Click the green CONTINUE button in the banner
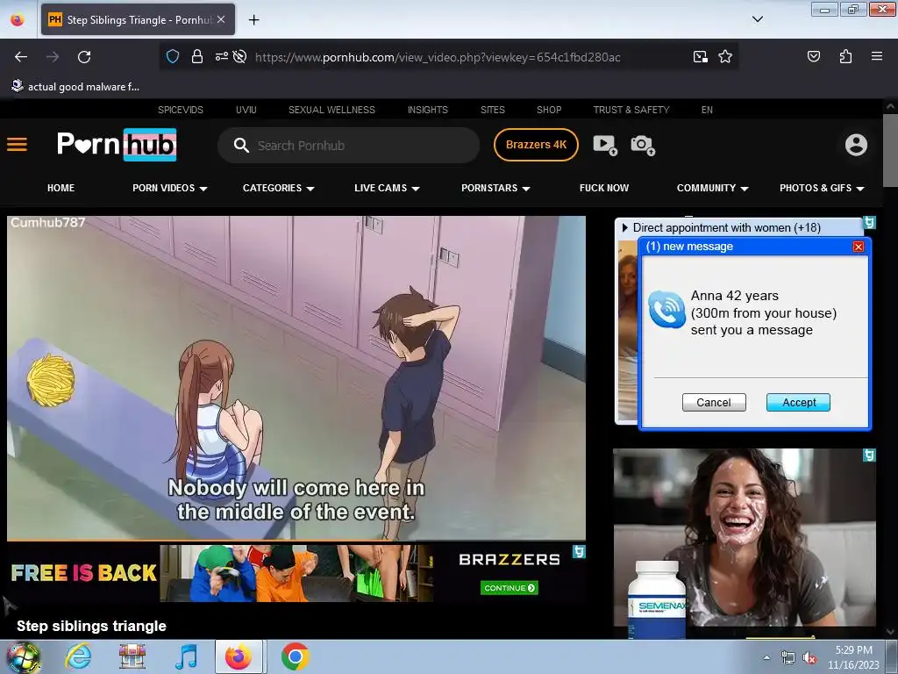This screenshot has width=898, height=674. pyautogui.click(x=510, y=588)
